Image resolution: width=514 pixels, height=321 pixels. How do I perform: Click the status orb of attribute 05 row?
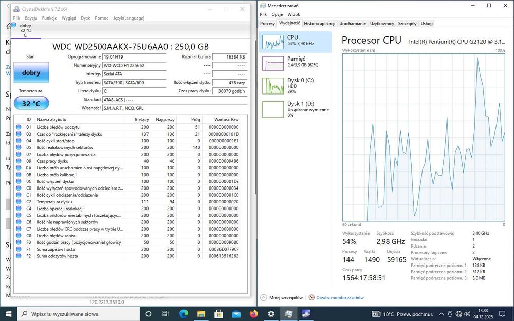(x=19, y=147)
